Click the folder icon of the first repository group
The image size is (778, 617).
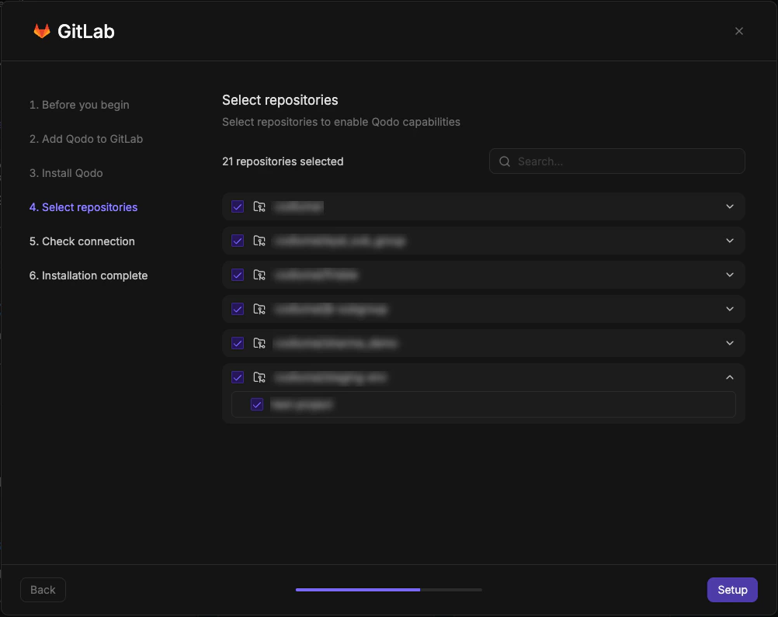tap(259, 206)
